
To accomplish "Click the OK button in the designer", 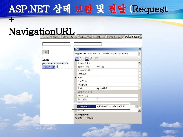I will [45, 52].
